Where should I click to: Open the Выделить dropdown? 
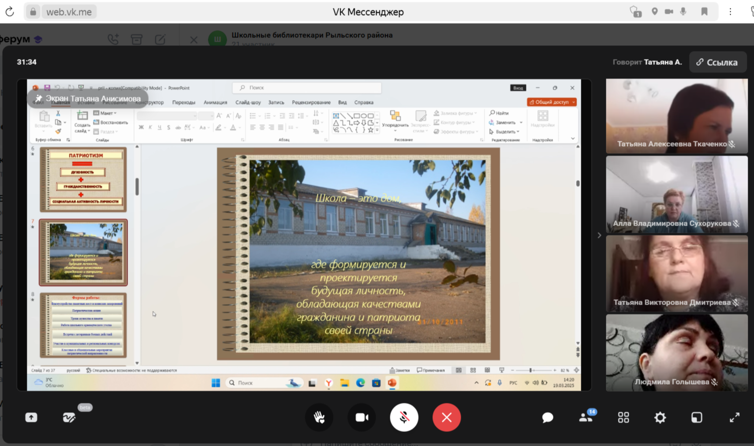(x=504, y=131)
